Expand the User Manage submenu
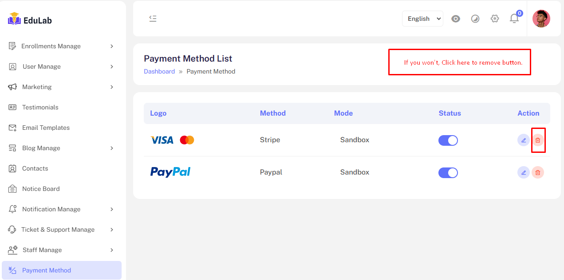564x280 pixels. pos(61,66)
